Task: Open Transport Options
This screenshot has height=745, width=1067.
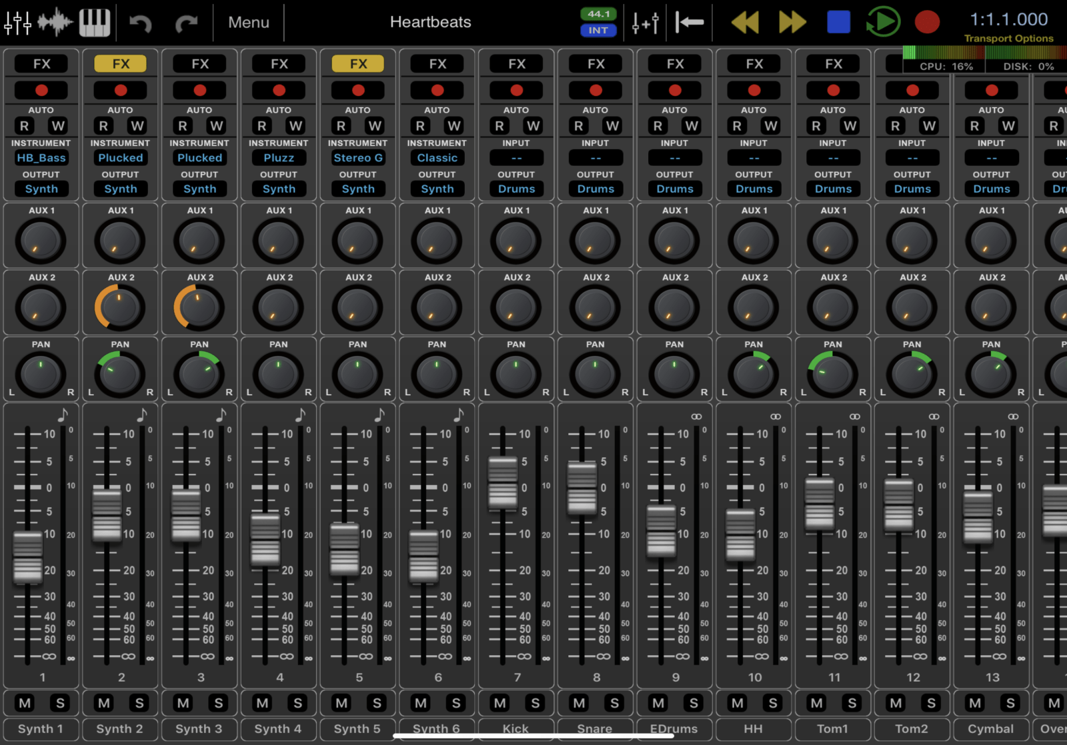Action: 1009,39
